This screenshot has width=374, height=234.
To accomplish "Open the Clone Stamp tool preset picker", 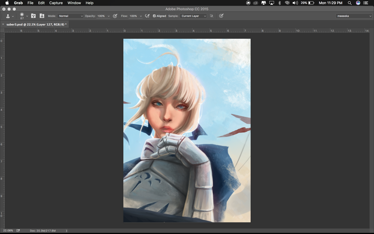I will 10,16.
